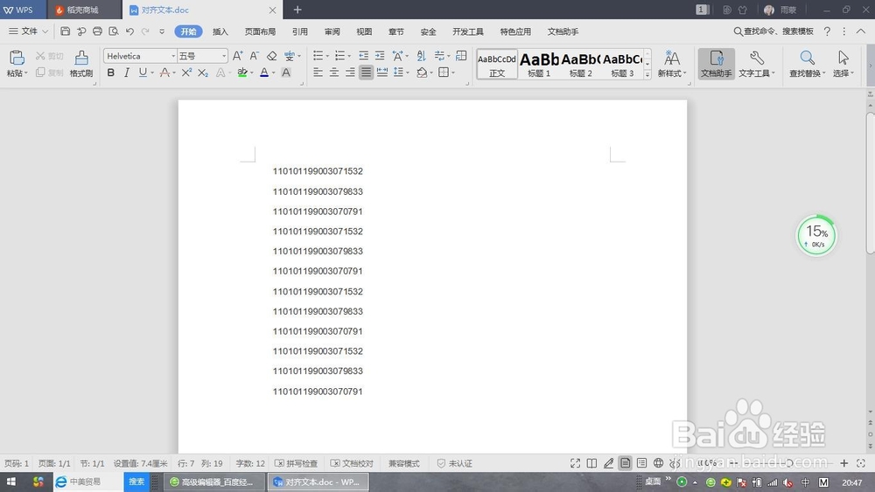Expand the styles gallery arrow
The width and height of the screenshot is (875, 492).
[647, 74]
